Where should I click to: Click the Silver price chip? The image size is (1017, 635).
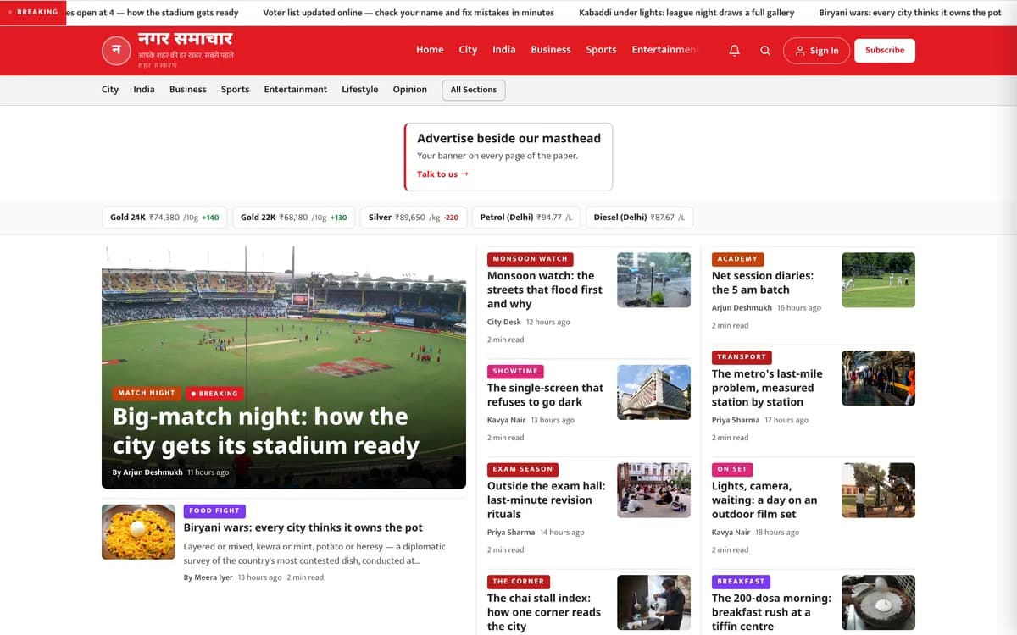click(x=414, y=218)
